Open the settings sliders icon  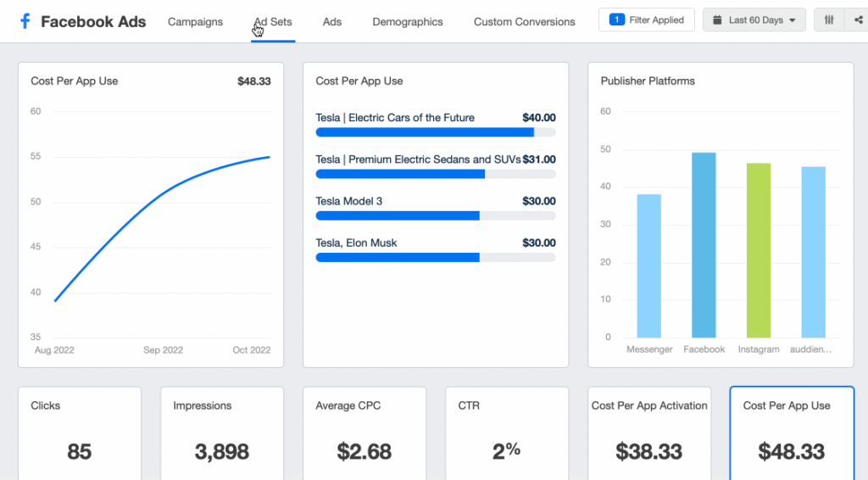829,20
